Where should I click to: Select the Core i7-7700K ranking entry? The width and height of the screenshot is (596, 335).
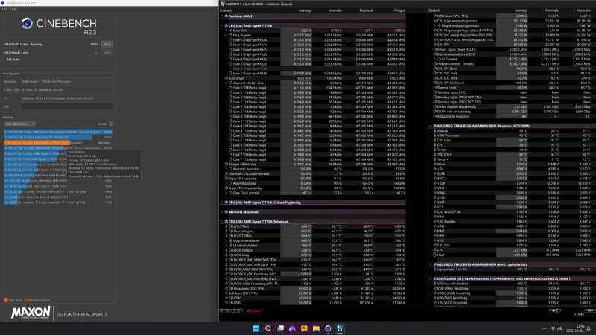point(58,186)
